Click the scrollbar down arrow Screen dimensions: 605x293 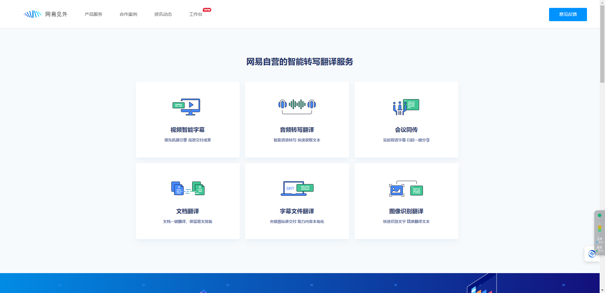pos(602,290)
